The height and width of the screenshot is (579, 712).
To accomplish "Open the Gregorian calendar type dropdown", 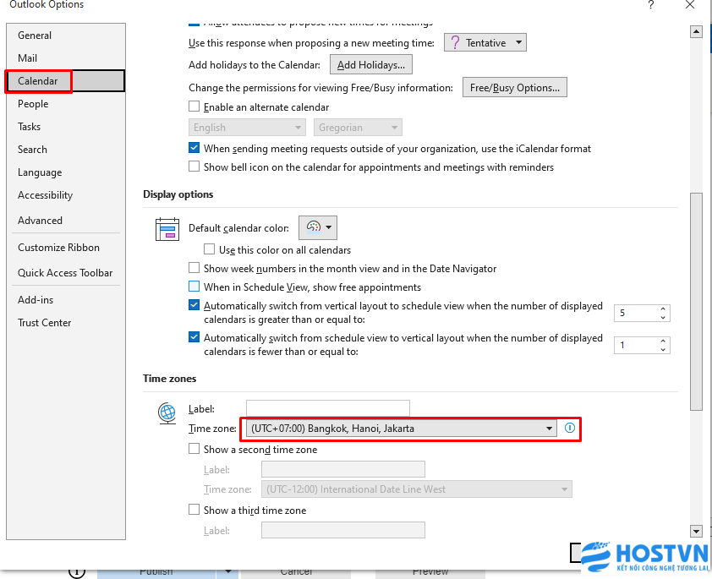I will (358, 128).
